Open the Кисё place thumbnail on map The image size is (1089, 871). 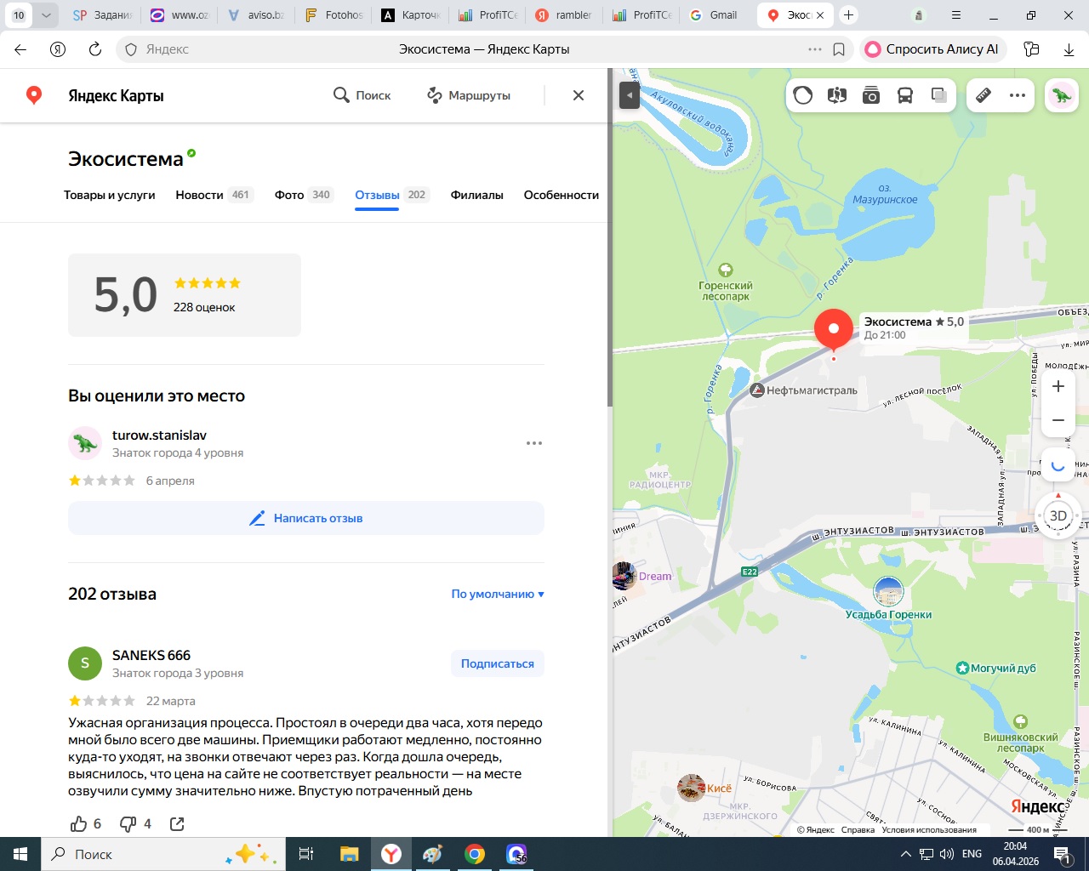click(691, 788)
